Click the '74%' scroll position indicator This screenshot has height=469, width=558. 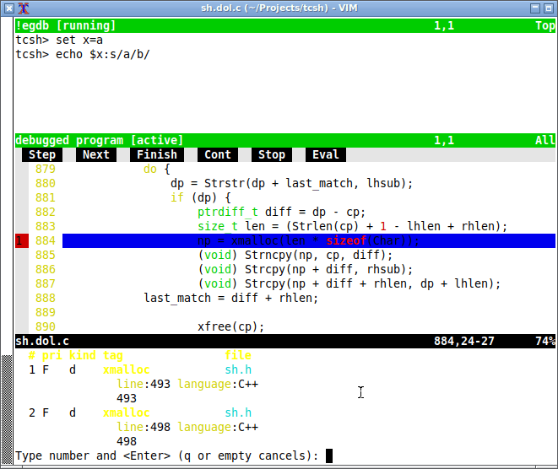tap(545, 341)
